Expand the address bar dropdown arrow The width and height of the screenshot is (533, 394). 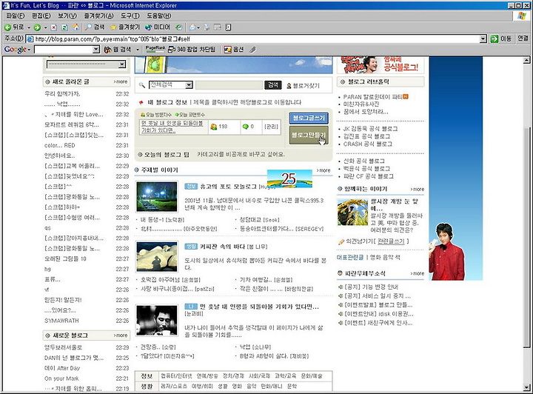coord(483,39)
